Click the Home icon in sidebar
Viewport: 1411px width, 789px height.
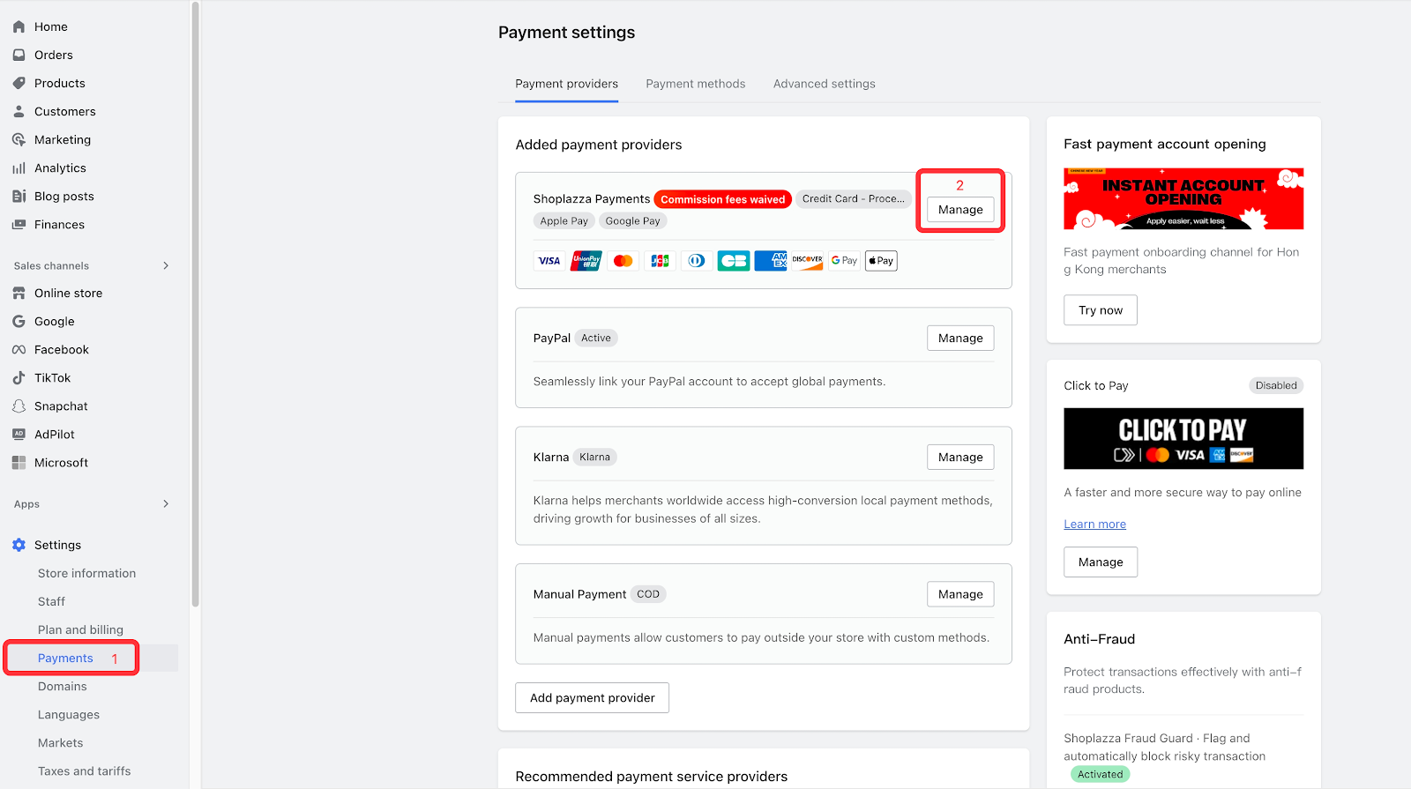pyautogui.click(x=19, y=27)
